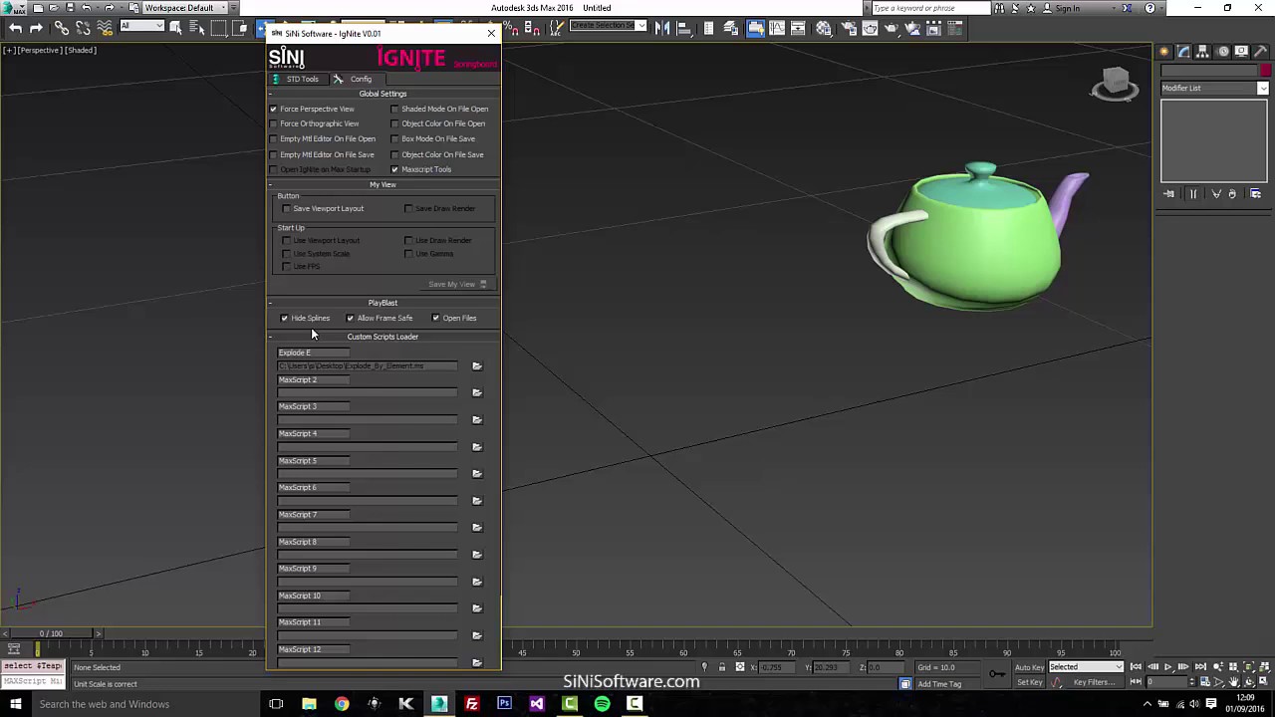Open Select by Name dialog
This screenshot has height=717, width=1275.
pos(197,28)
